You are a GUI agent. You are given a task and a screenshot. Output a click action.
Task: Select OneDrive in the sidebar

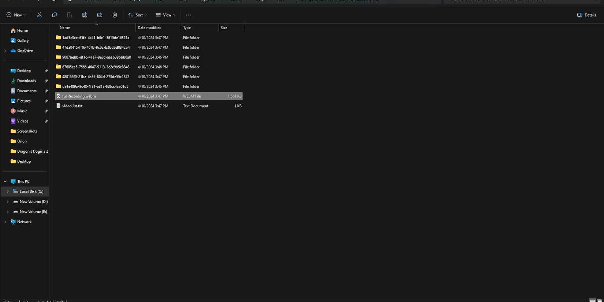[x=25, y=51]
